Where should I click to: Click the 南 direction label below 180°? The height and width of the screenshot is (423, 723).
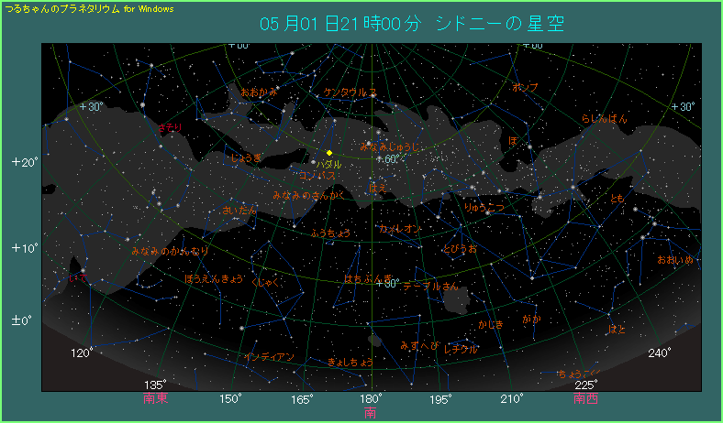tap(370, 414)
